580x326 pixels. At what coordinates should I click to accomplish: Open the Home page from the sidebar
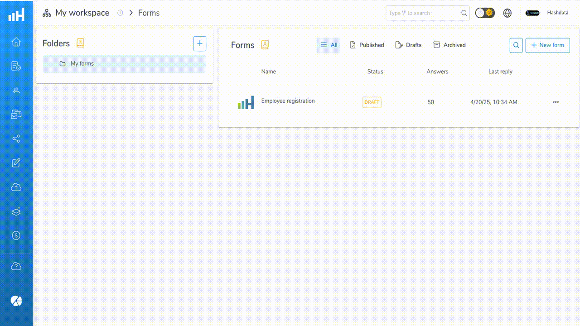(x=16, y=42)
